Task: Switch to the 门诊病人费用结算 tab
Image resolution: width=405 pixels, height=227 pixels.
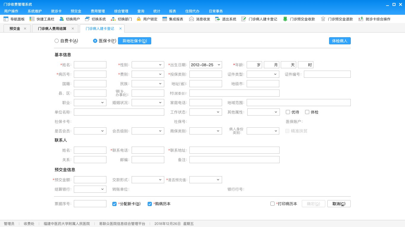Action: click(55, 28)
